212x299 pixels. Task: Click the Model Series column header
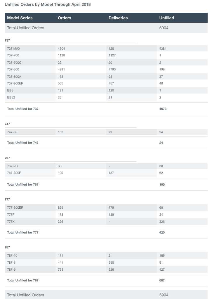point(20,18)
